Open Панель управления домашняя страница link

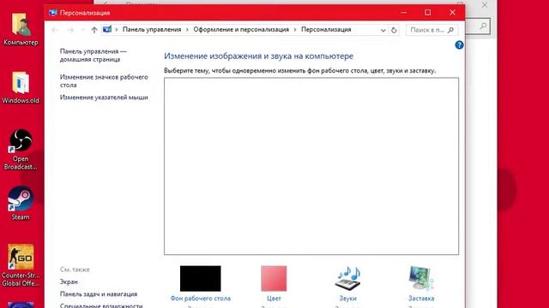94,55
